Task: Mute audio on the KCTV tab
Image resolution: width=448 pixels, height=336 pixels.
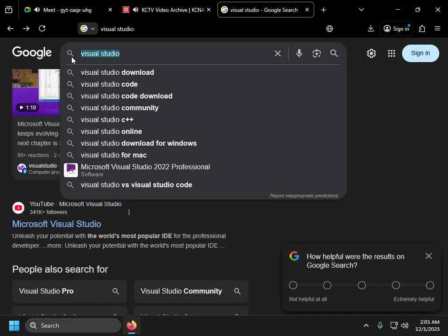Action: 136,10
